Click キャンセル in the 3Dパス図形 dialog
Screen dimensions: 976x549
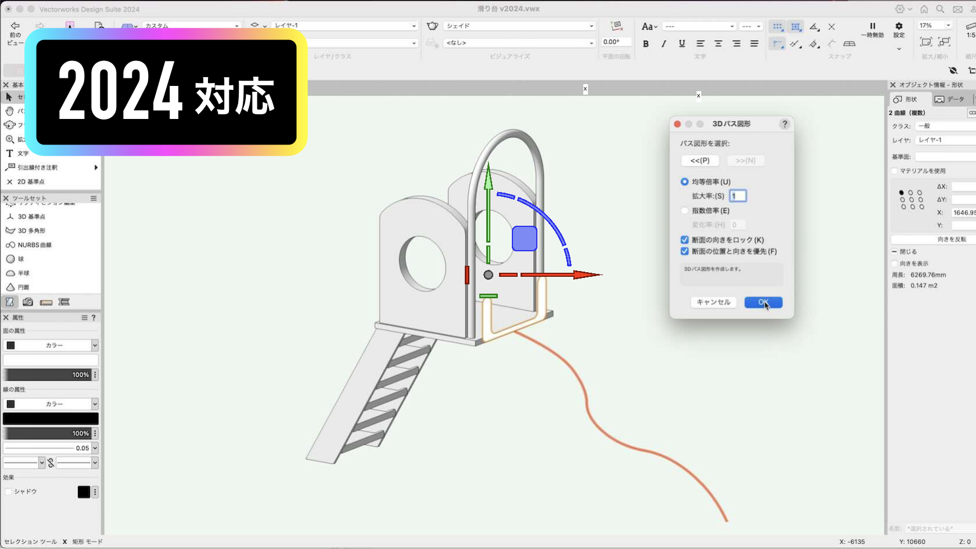[713, 302]
